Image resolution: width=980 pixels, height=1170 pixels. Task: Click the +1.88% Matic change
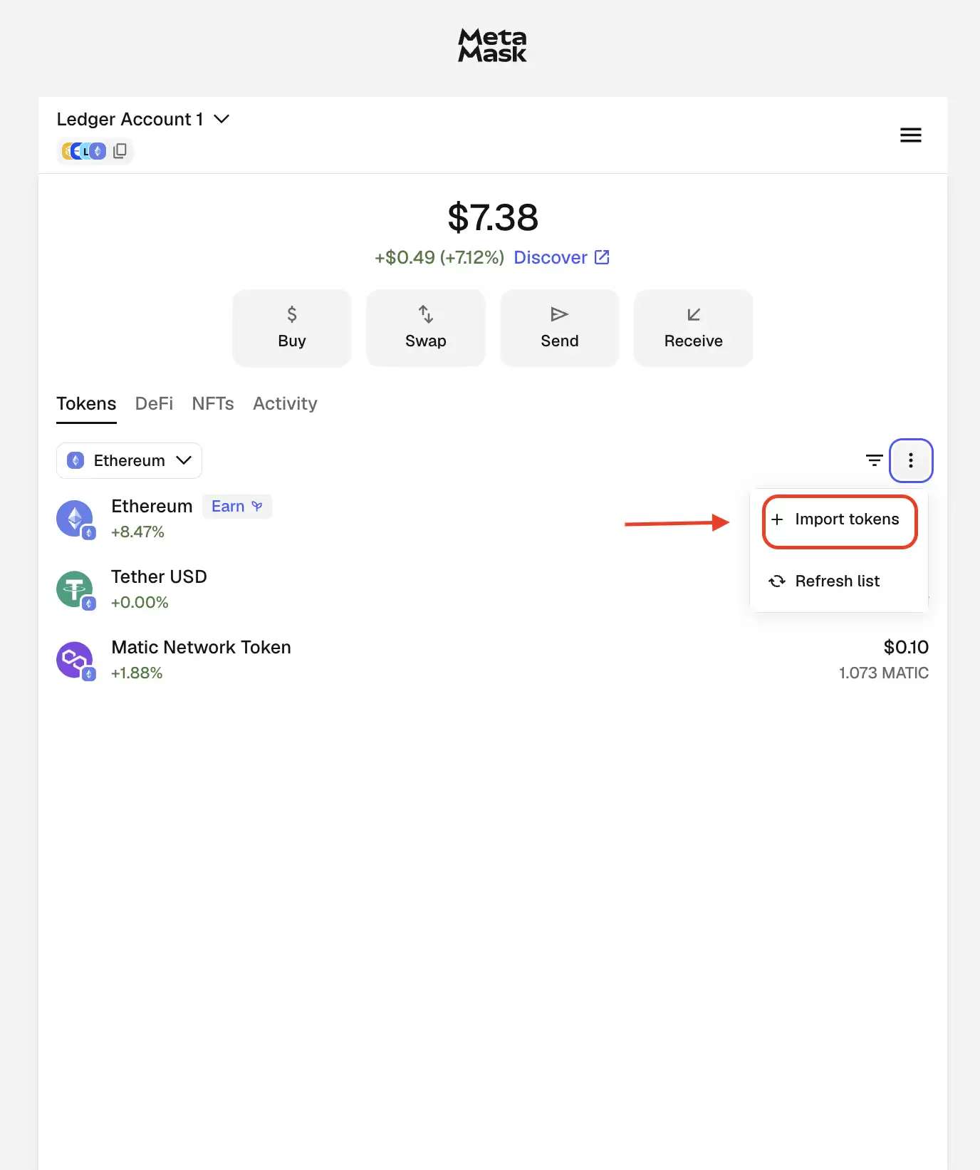(x=137, y=673)
